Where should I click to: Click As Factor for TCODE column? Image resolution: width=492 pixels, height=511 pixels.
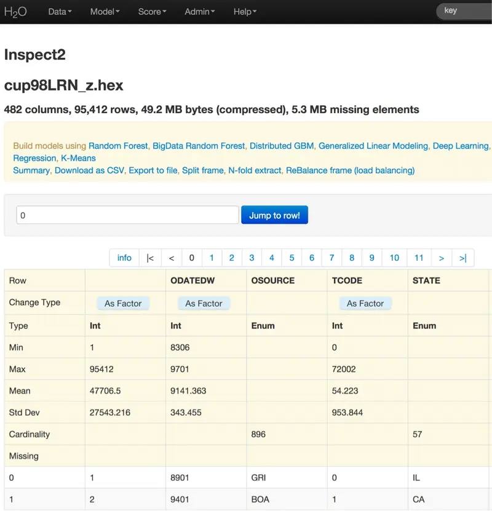point(365,303)
